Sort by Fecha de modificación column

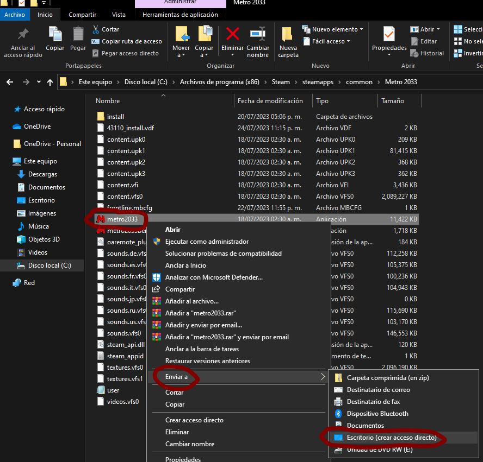coord(270,101)
